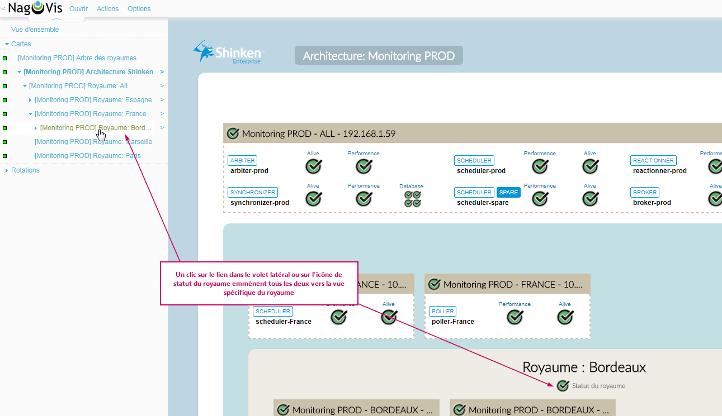Click the poller-France Performance status icon
Screen dimensions: 722x416
515,317
